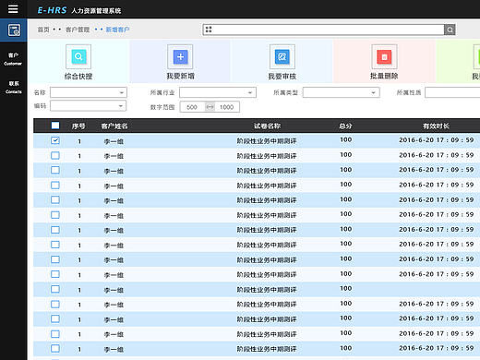The width and height of the screenshot is (480, 360).
Task: Click the E-HRS logo
Action: (52, 10)
